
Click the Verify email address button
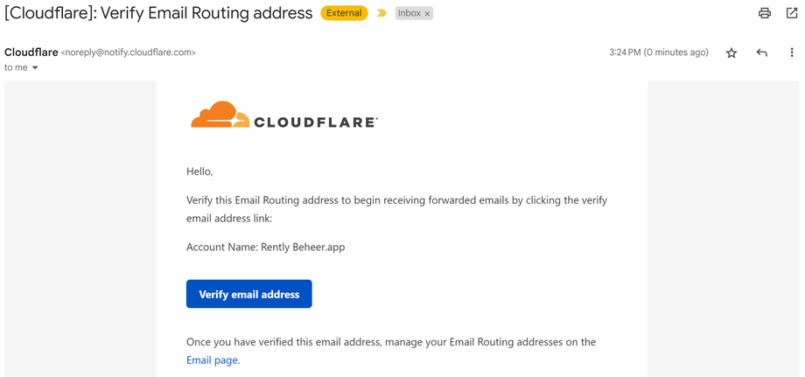[x=249, y=294]
